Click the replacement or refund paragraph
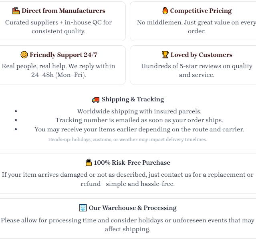Viewport: 256px width, 240px height. tap(127, 179)
